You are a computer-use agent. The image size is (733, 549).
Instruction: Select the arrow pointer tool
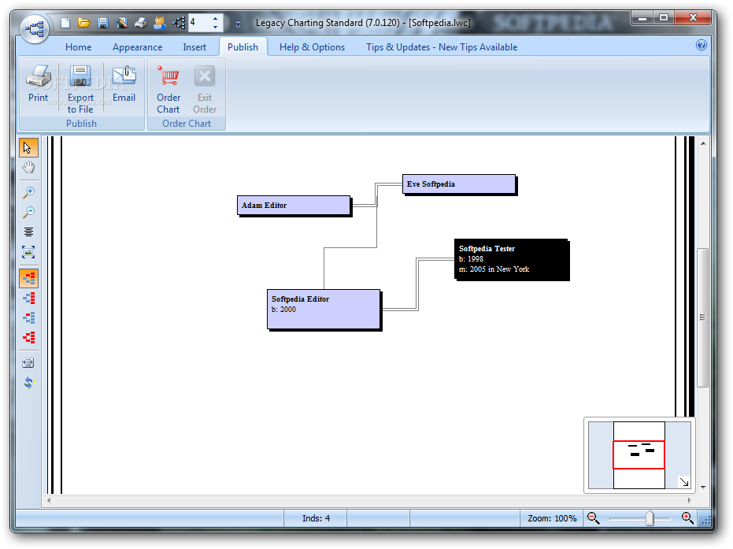28,148
